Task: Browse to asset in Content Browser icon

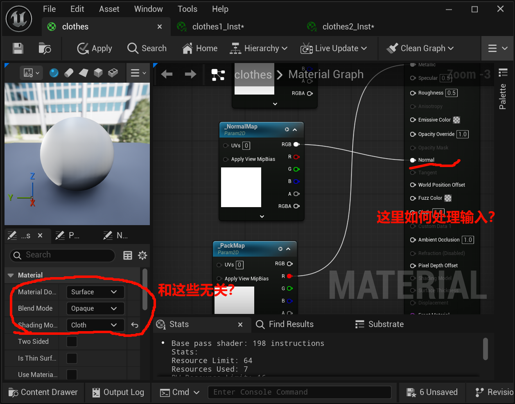Action: click(x=45, y=48)
